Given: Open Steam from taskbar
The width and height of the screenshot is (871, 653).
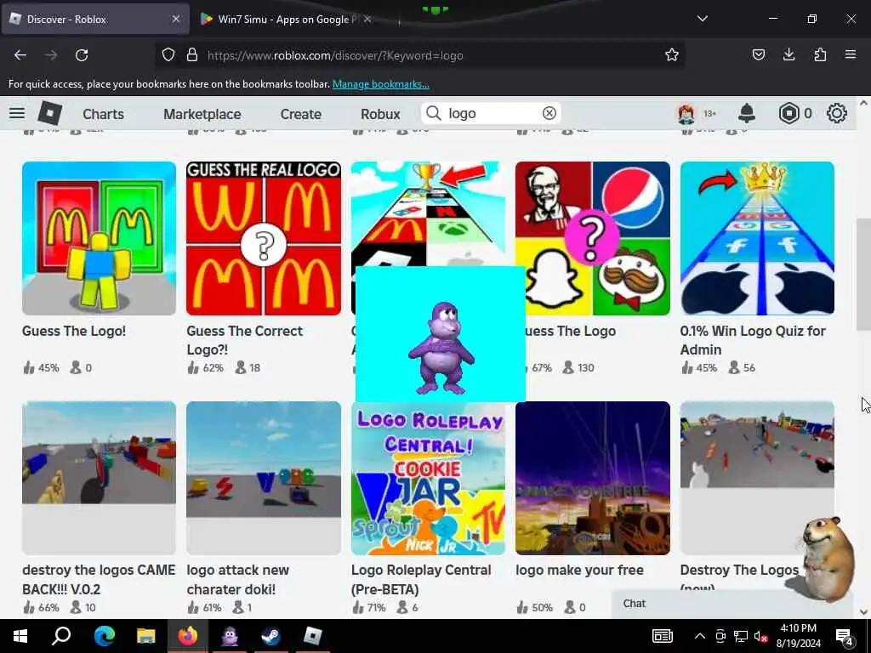Looking at the screenshot, I should coord(271,636).
